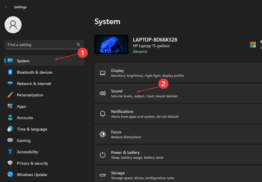The height and width of the screenshot is (182, 262).
Task: Click the Accessibility person icon
Action: [10, 152]
